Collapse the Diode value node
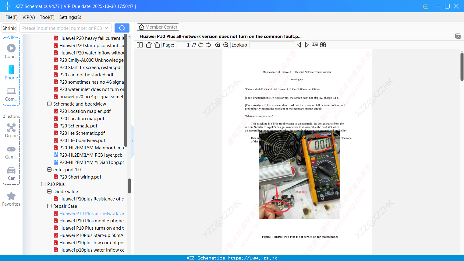The height and width of the screenshot is (261, 464). 49,191
